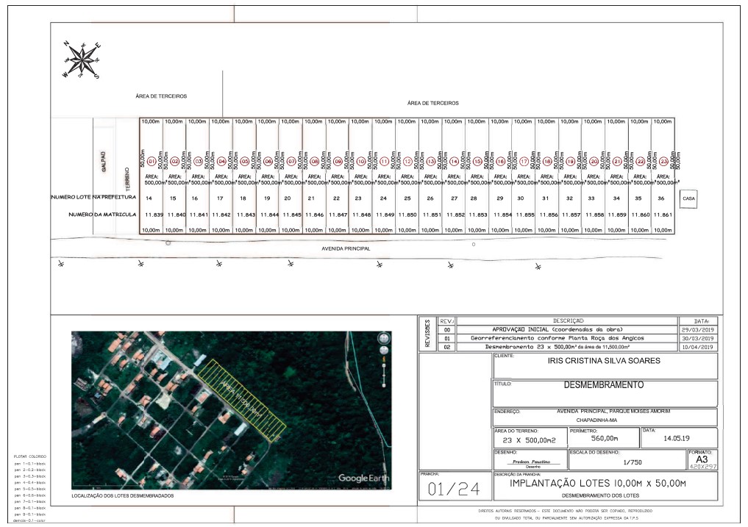
Task: Select the Google Earth navigation wheel control
Action: tap(384, 350)
